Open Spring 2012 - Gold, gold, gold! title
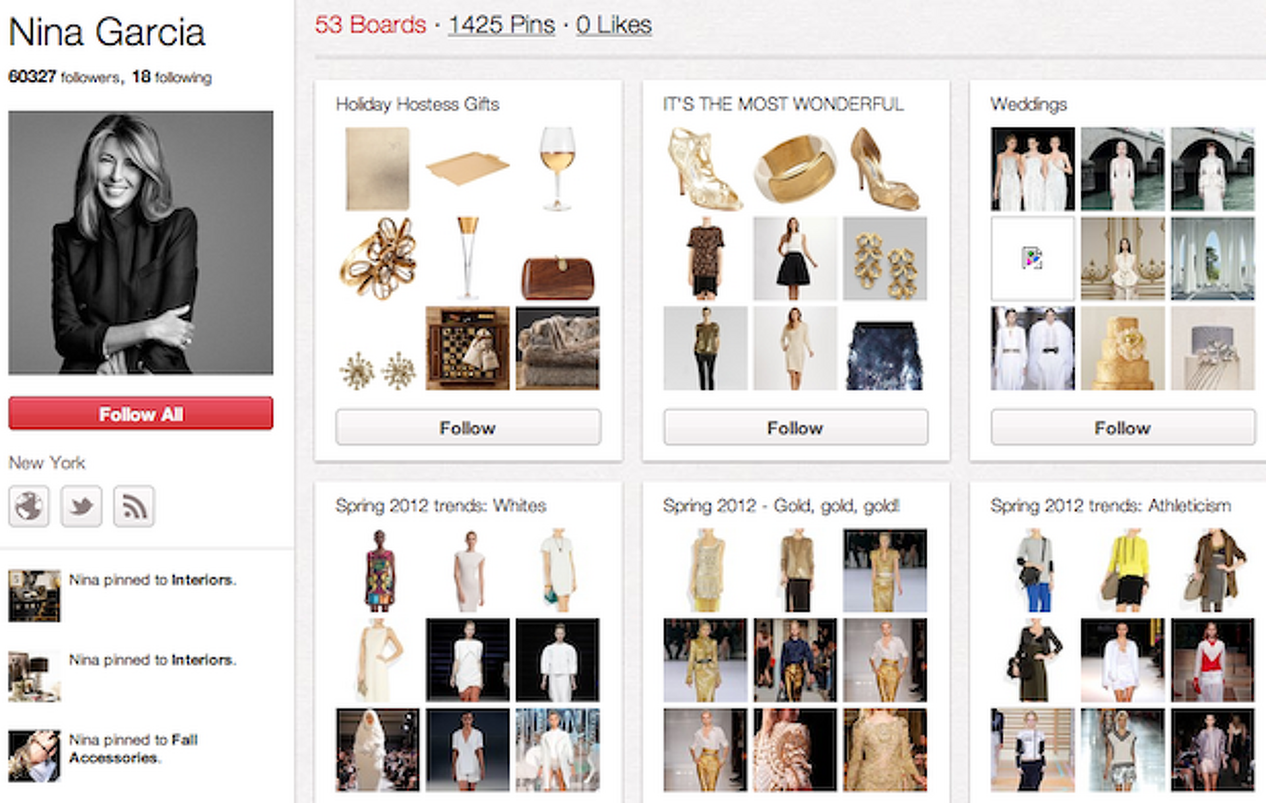 tap(781, 506)
